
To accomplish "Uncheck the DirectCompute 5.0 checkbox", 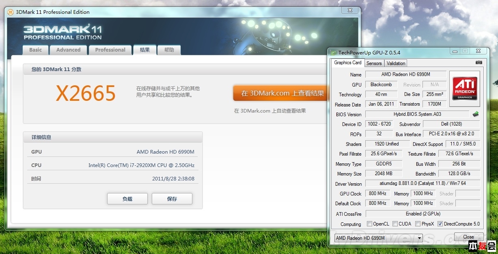I will click(440, 224).
